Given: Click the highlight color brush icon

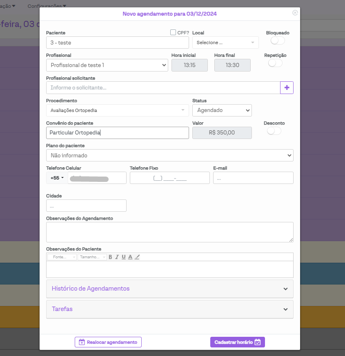Looking at the screenshot, I should pyautogui.click(x=137, y=257).
